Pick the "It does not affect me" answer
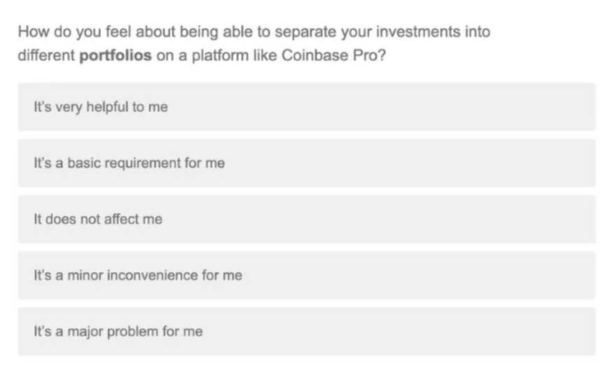615x375 pixels. (306, 219)
